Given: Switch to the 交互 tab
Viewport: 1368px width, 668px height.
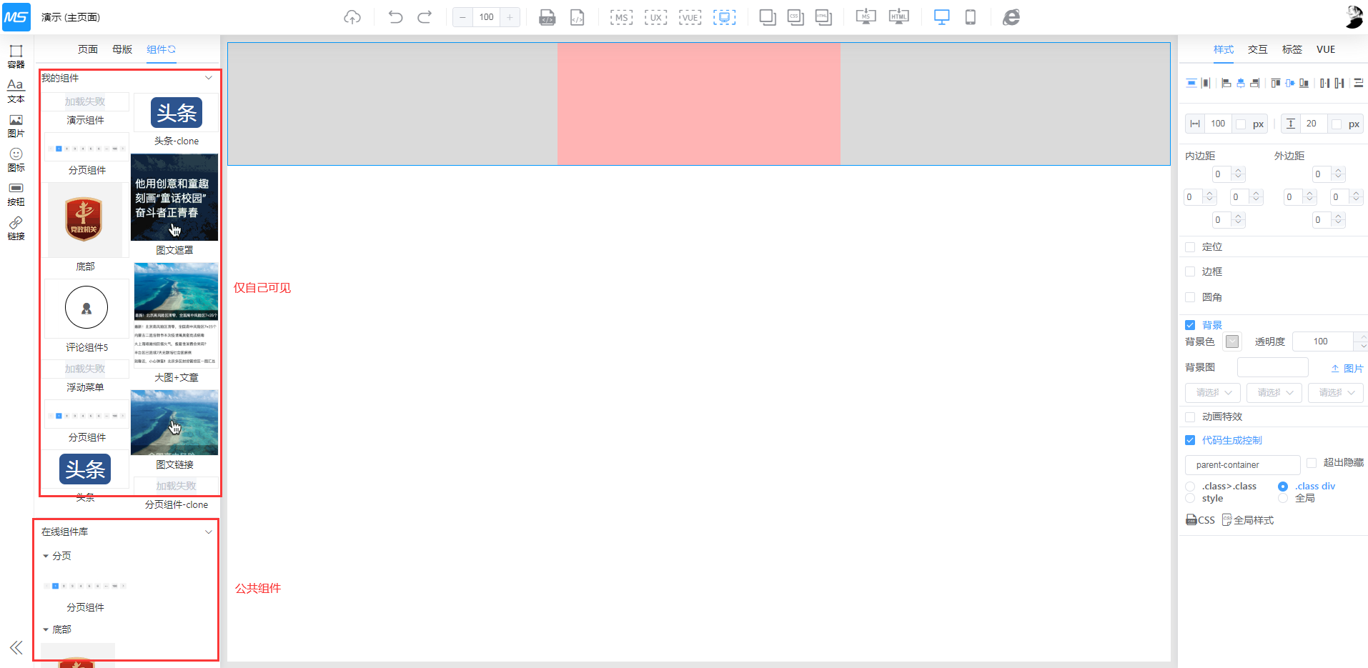Looking at the screenshot, I should 1257,49.
